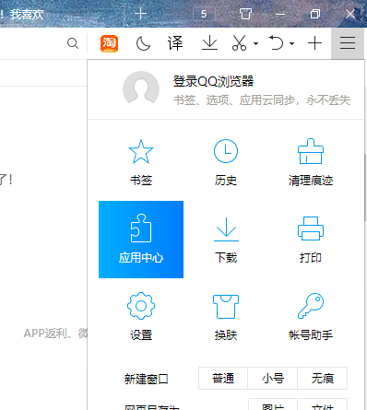
Task: Expand the screenshot tool dropdown arrow
Action: pyautogui.click(x=255, y=43)
